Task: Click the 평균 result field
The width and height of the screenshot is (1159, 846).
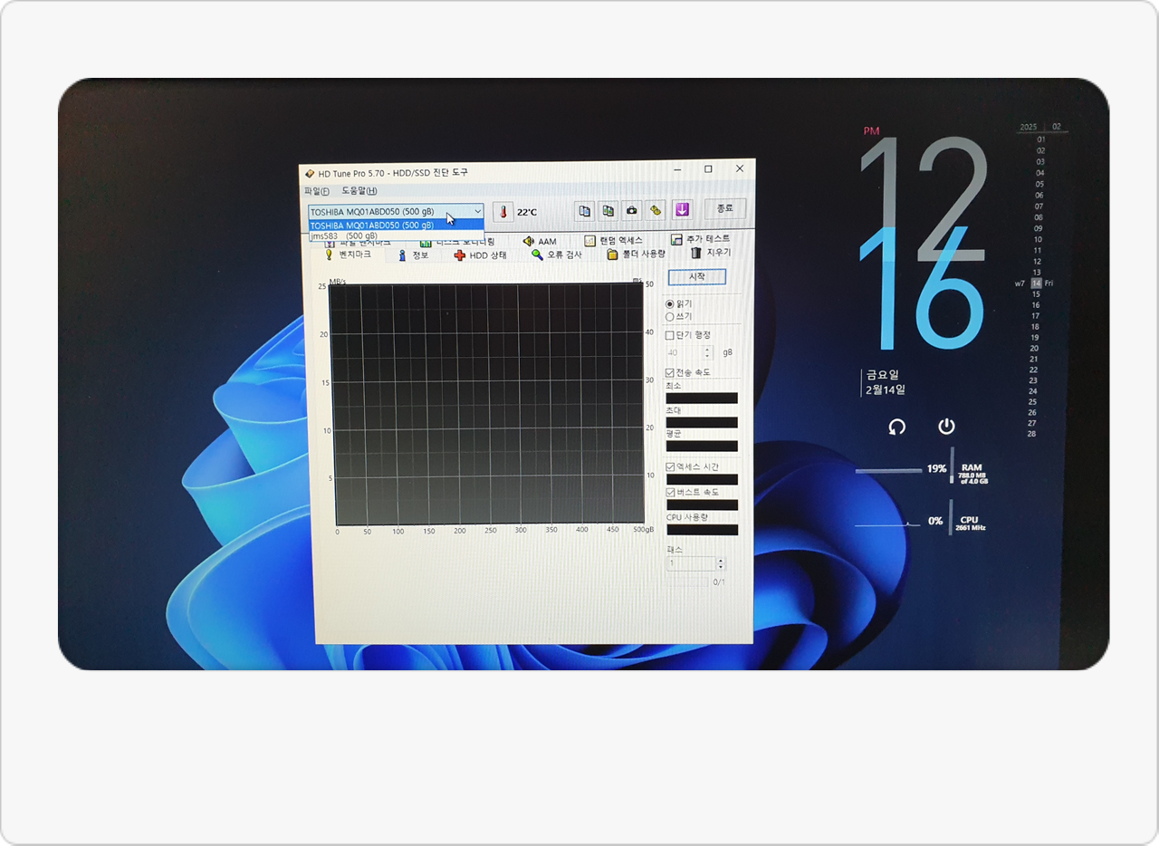Action: click(702, 446)
